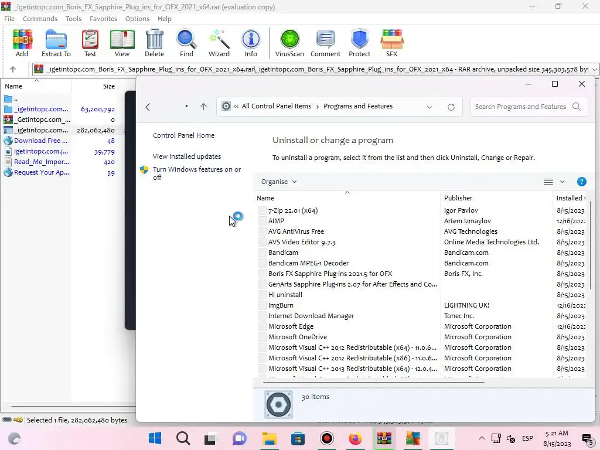
Task: Expand the view options dropdown arrow
Action: coord(562,182)
